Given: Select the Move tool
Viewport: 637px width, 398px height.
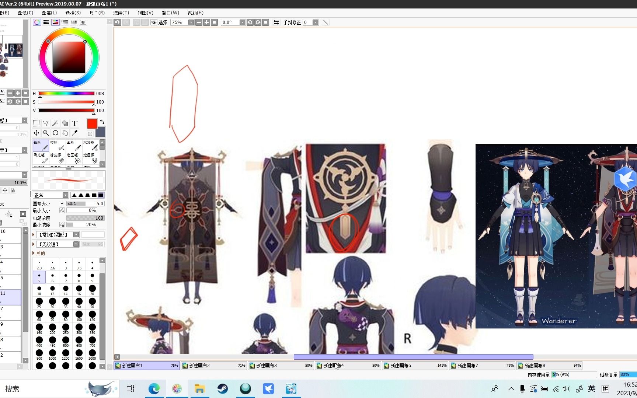Looking at the screenshot, I should (36, 133).
